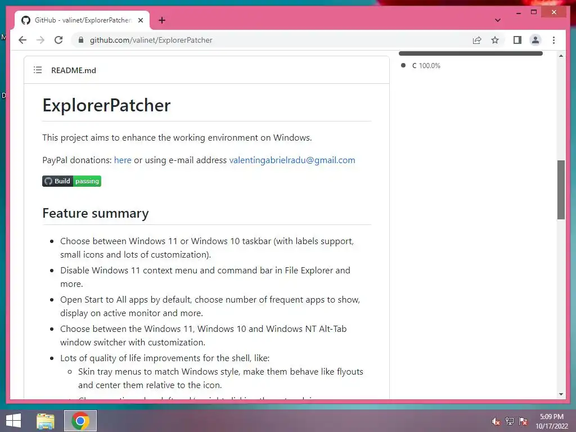This screenshot has height=432, width=576.
Task: Open the tab search dropdown arrow
Action: tap(497, 20)
